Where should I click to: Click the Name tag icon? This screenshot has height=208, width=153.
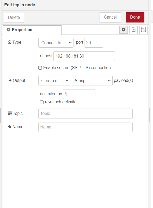[9, 127]
